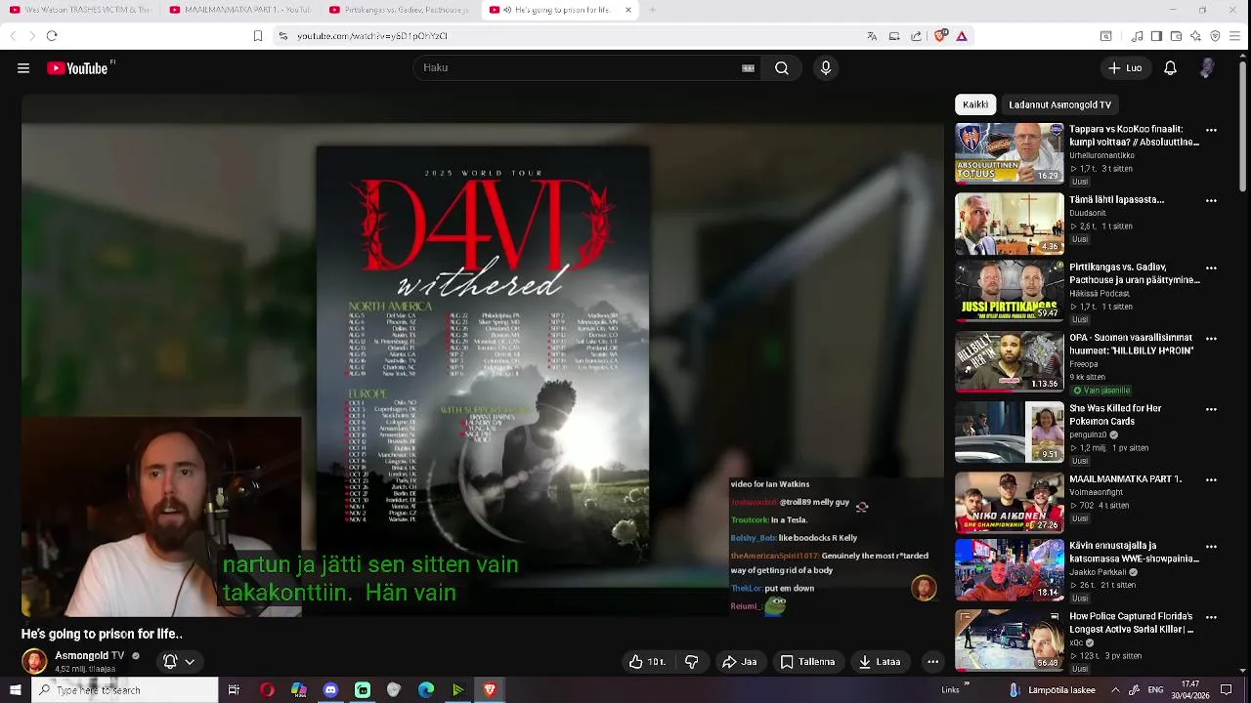Image resolution: width=1251 pixels, height=703 pixels.
Task: Switch to MAAILMANMATKA PART 1 browser tab
Action: 239,10
